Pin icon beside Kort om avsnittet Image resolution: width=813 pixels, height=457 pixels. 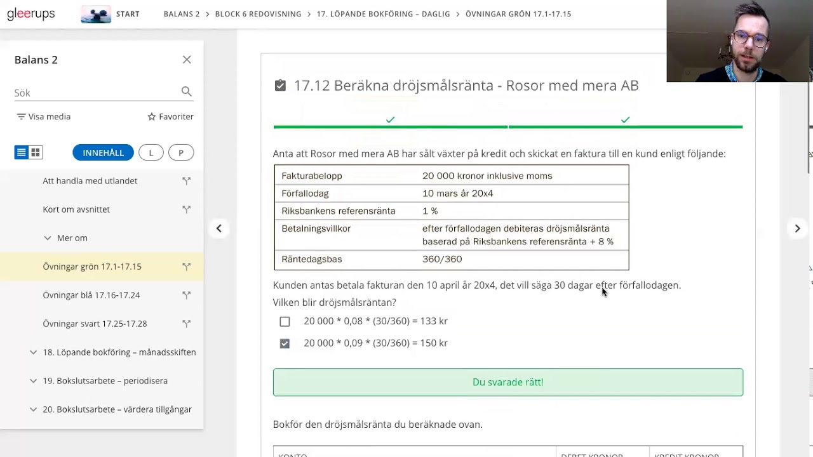(186, 209)
